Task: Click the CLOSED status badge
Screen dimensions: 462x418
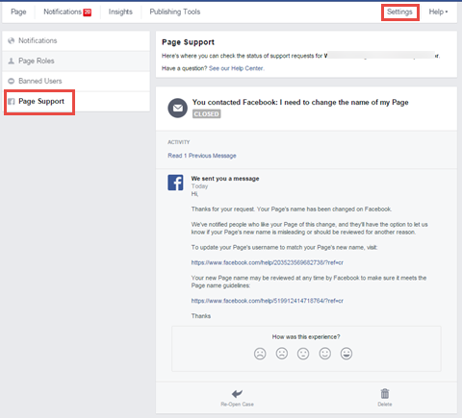Action: pyautogui.click(x=207, y=114)
